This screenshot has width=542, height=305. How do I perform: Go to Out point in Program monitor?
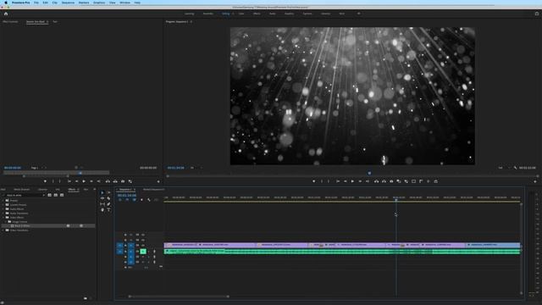click(x=368, y=181)
